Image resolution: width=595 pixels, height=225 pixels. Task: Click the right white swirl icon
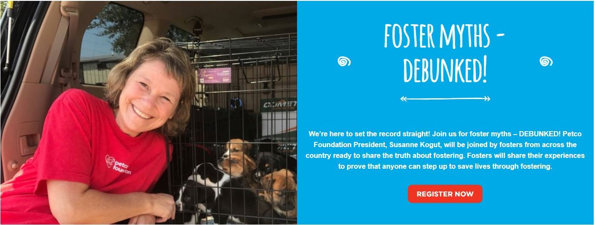coord(546,61)
